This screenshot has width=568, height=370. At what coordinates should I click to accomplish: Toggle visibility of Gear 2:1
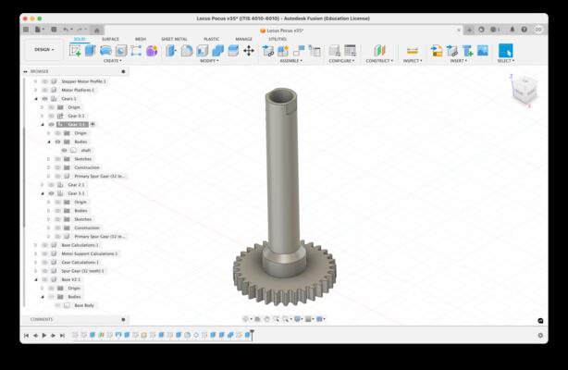[52, 185]
